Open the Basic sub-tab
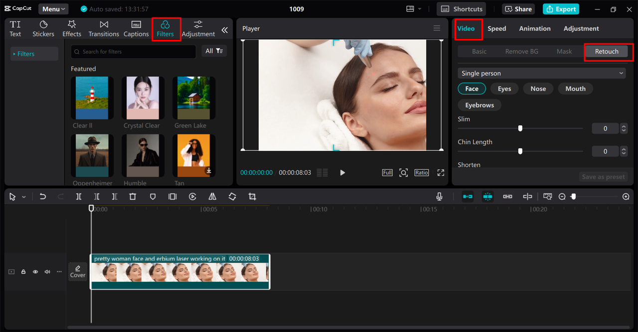 479,51
